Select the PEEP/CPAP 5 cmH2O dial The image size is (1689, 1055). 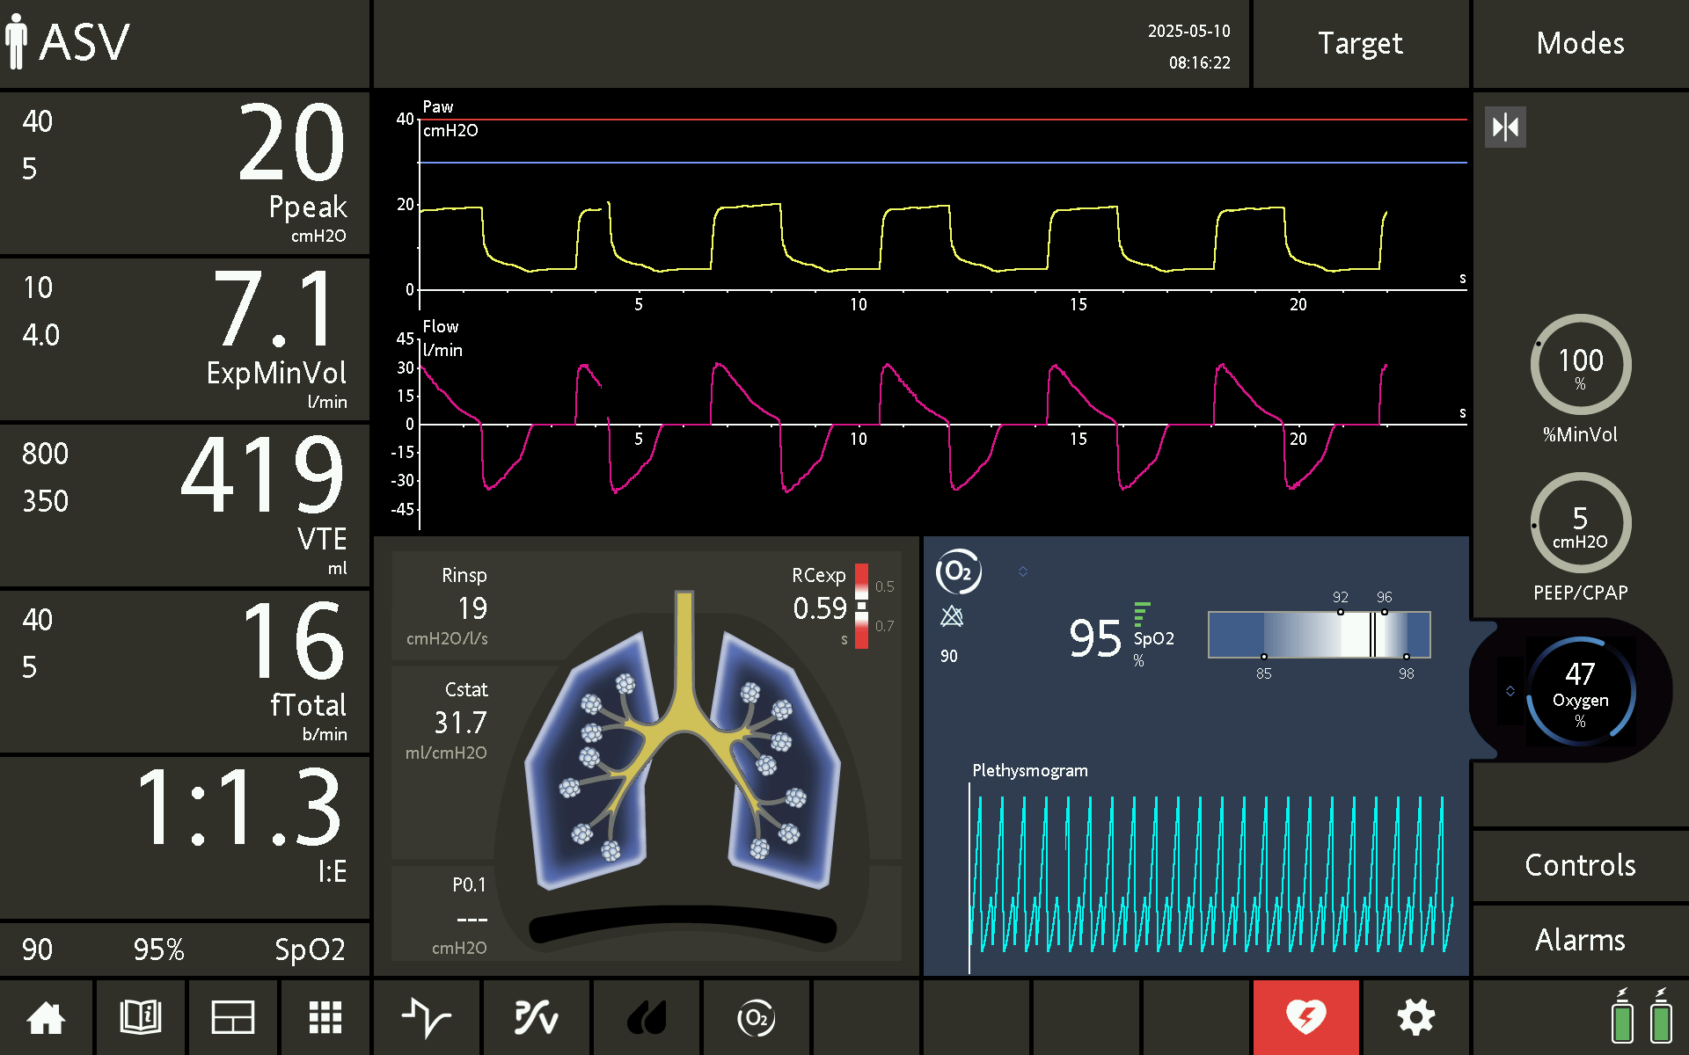point(1580,525)
